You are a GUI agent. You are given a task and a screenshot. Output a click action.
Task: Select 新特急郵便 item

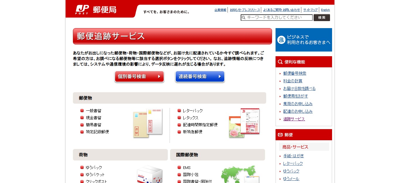pyautogui.click(x=193, y=132)
